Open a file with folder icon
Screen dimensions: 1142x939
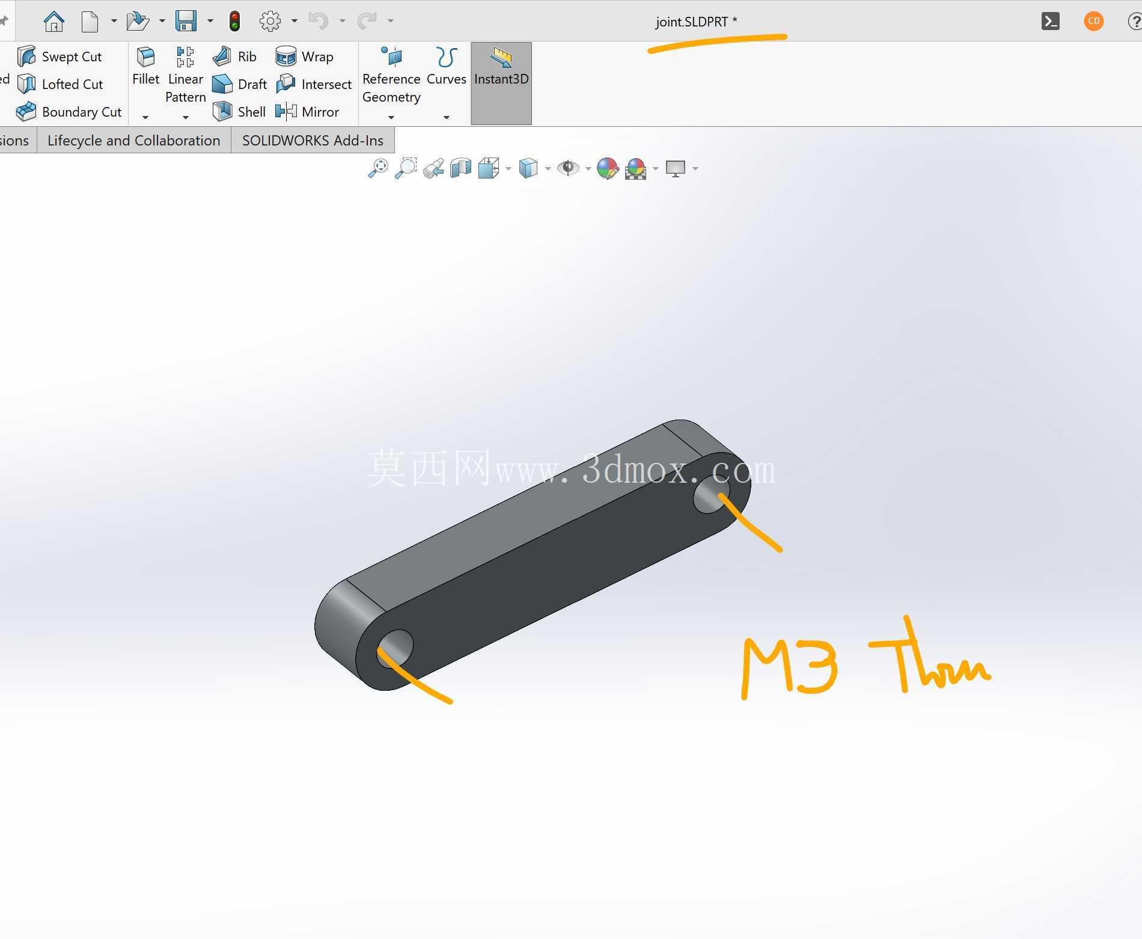[138, 21]
